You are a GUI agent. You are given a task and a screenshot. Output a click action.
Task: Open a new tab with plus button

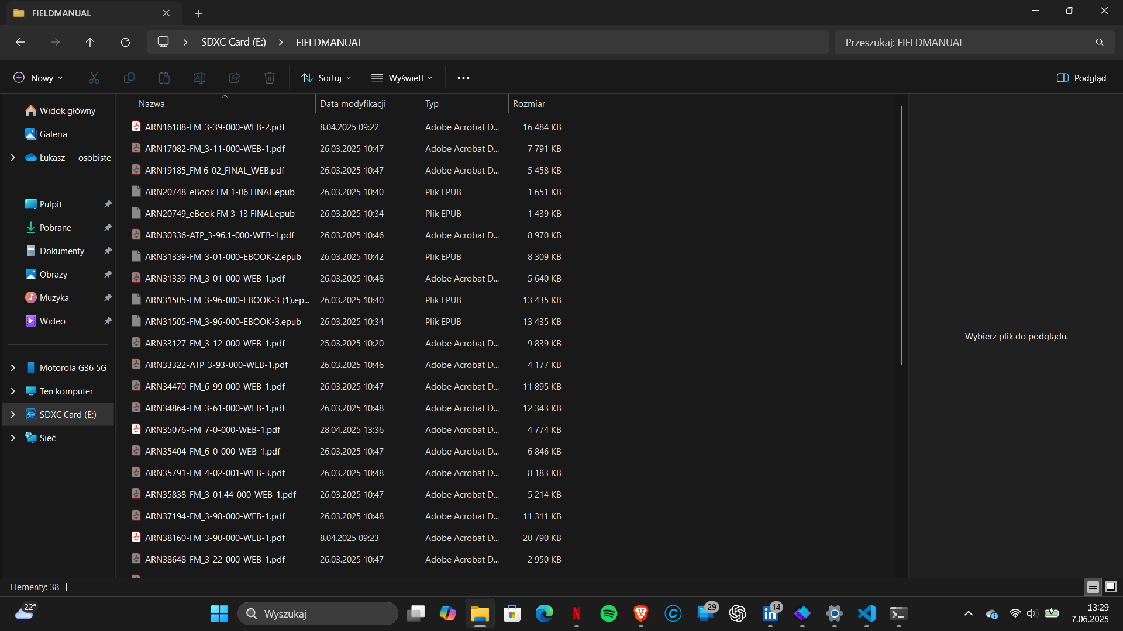(x=199, y=13)
